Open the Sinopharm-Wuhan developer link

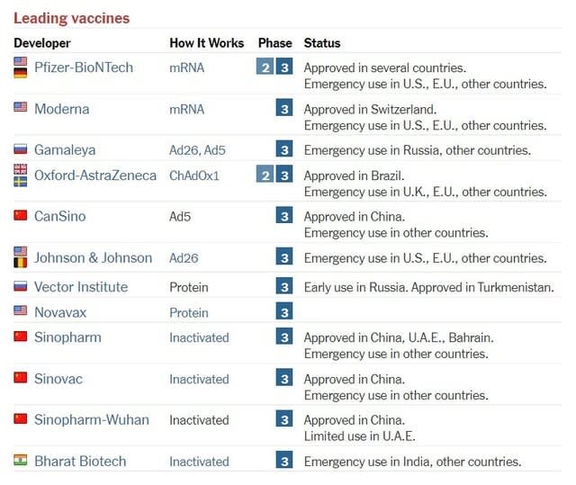(92, 420)
